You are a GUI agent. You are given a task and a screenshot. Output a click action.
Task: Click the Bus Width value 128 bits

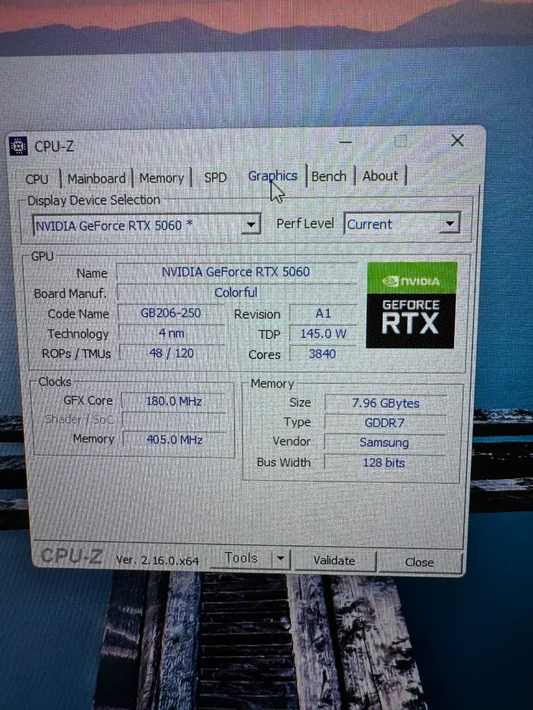click(x=385, y=462)
